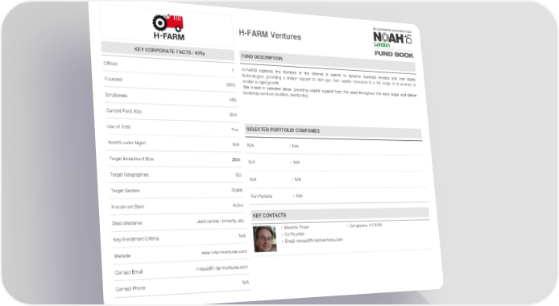Click the Target Geographies row

(x=176, y=175)
